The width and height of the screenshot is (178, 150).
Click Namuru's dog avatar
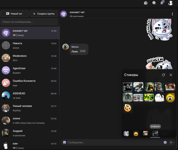pos(65,47)
